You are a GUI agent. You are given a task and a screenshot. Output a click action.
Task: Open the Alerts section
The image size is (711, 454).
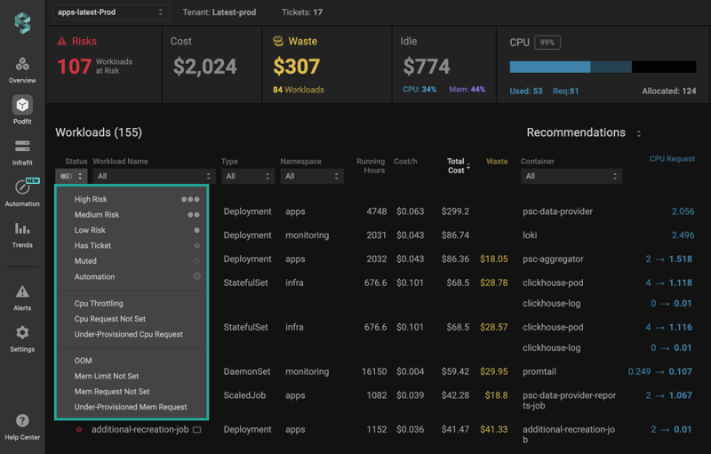pyautogui.click(x=22, y=298)
